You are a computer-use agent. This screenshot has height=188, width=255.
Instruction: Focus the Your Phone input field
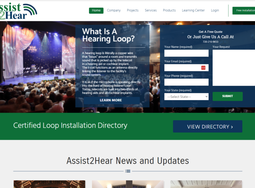186,82
